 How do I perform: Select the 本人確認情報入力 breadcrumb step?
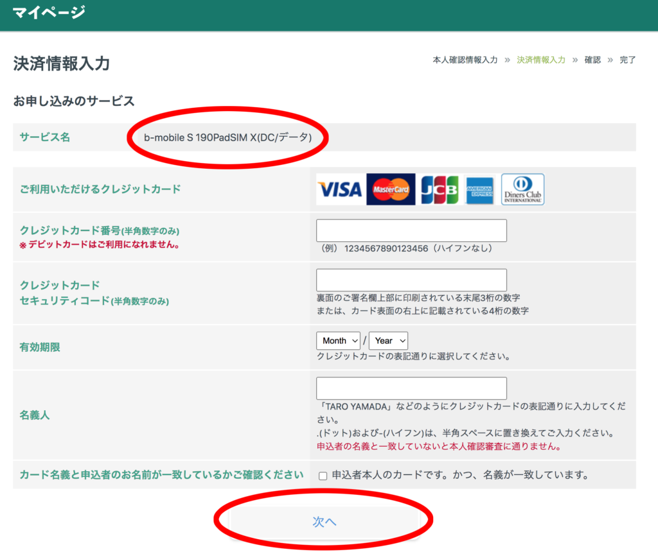[465, 60]
